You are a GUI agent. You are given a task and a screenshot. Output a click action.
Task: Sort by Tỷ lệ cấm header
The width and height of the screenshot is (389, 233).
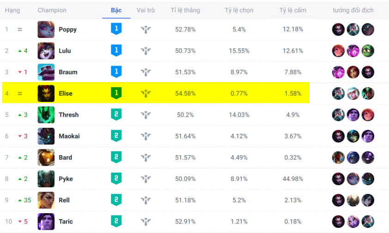click(293, 10)
